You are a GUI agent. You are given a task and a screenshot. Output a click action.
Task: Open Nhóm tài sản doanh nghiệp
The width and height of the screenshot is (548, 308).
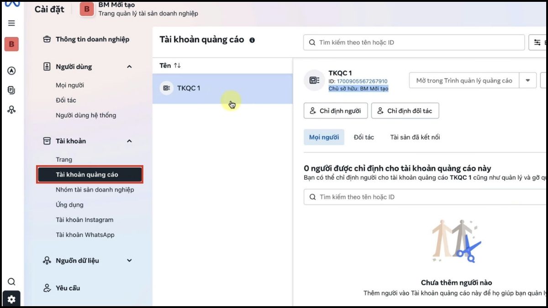coord(95,190)
